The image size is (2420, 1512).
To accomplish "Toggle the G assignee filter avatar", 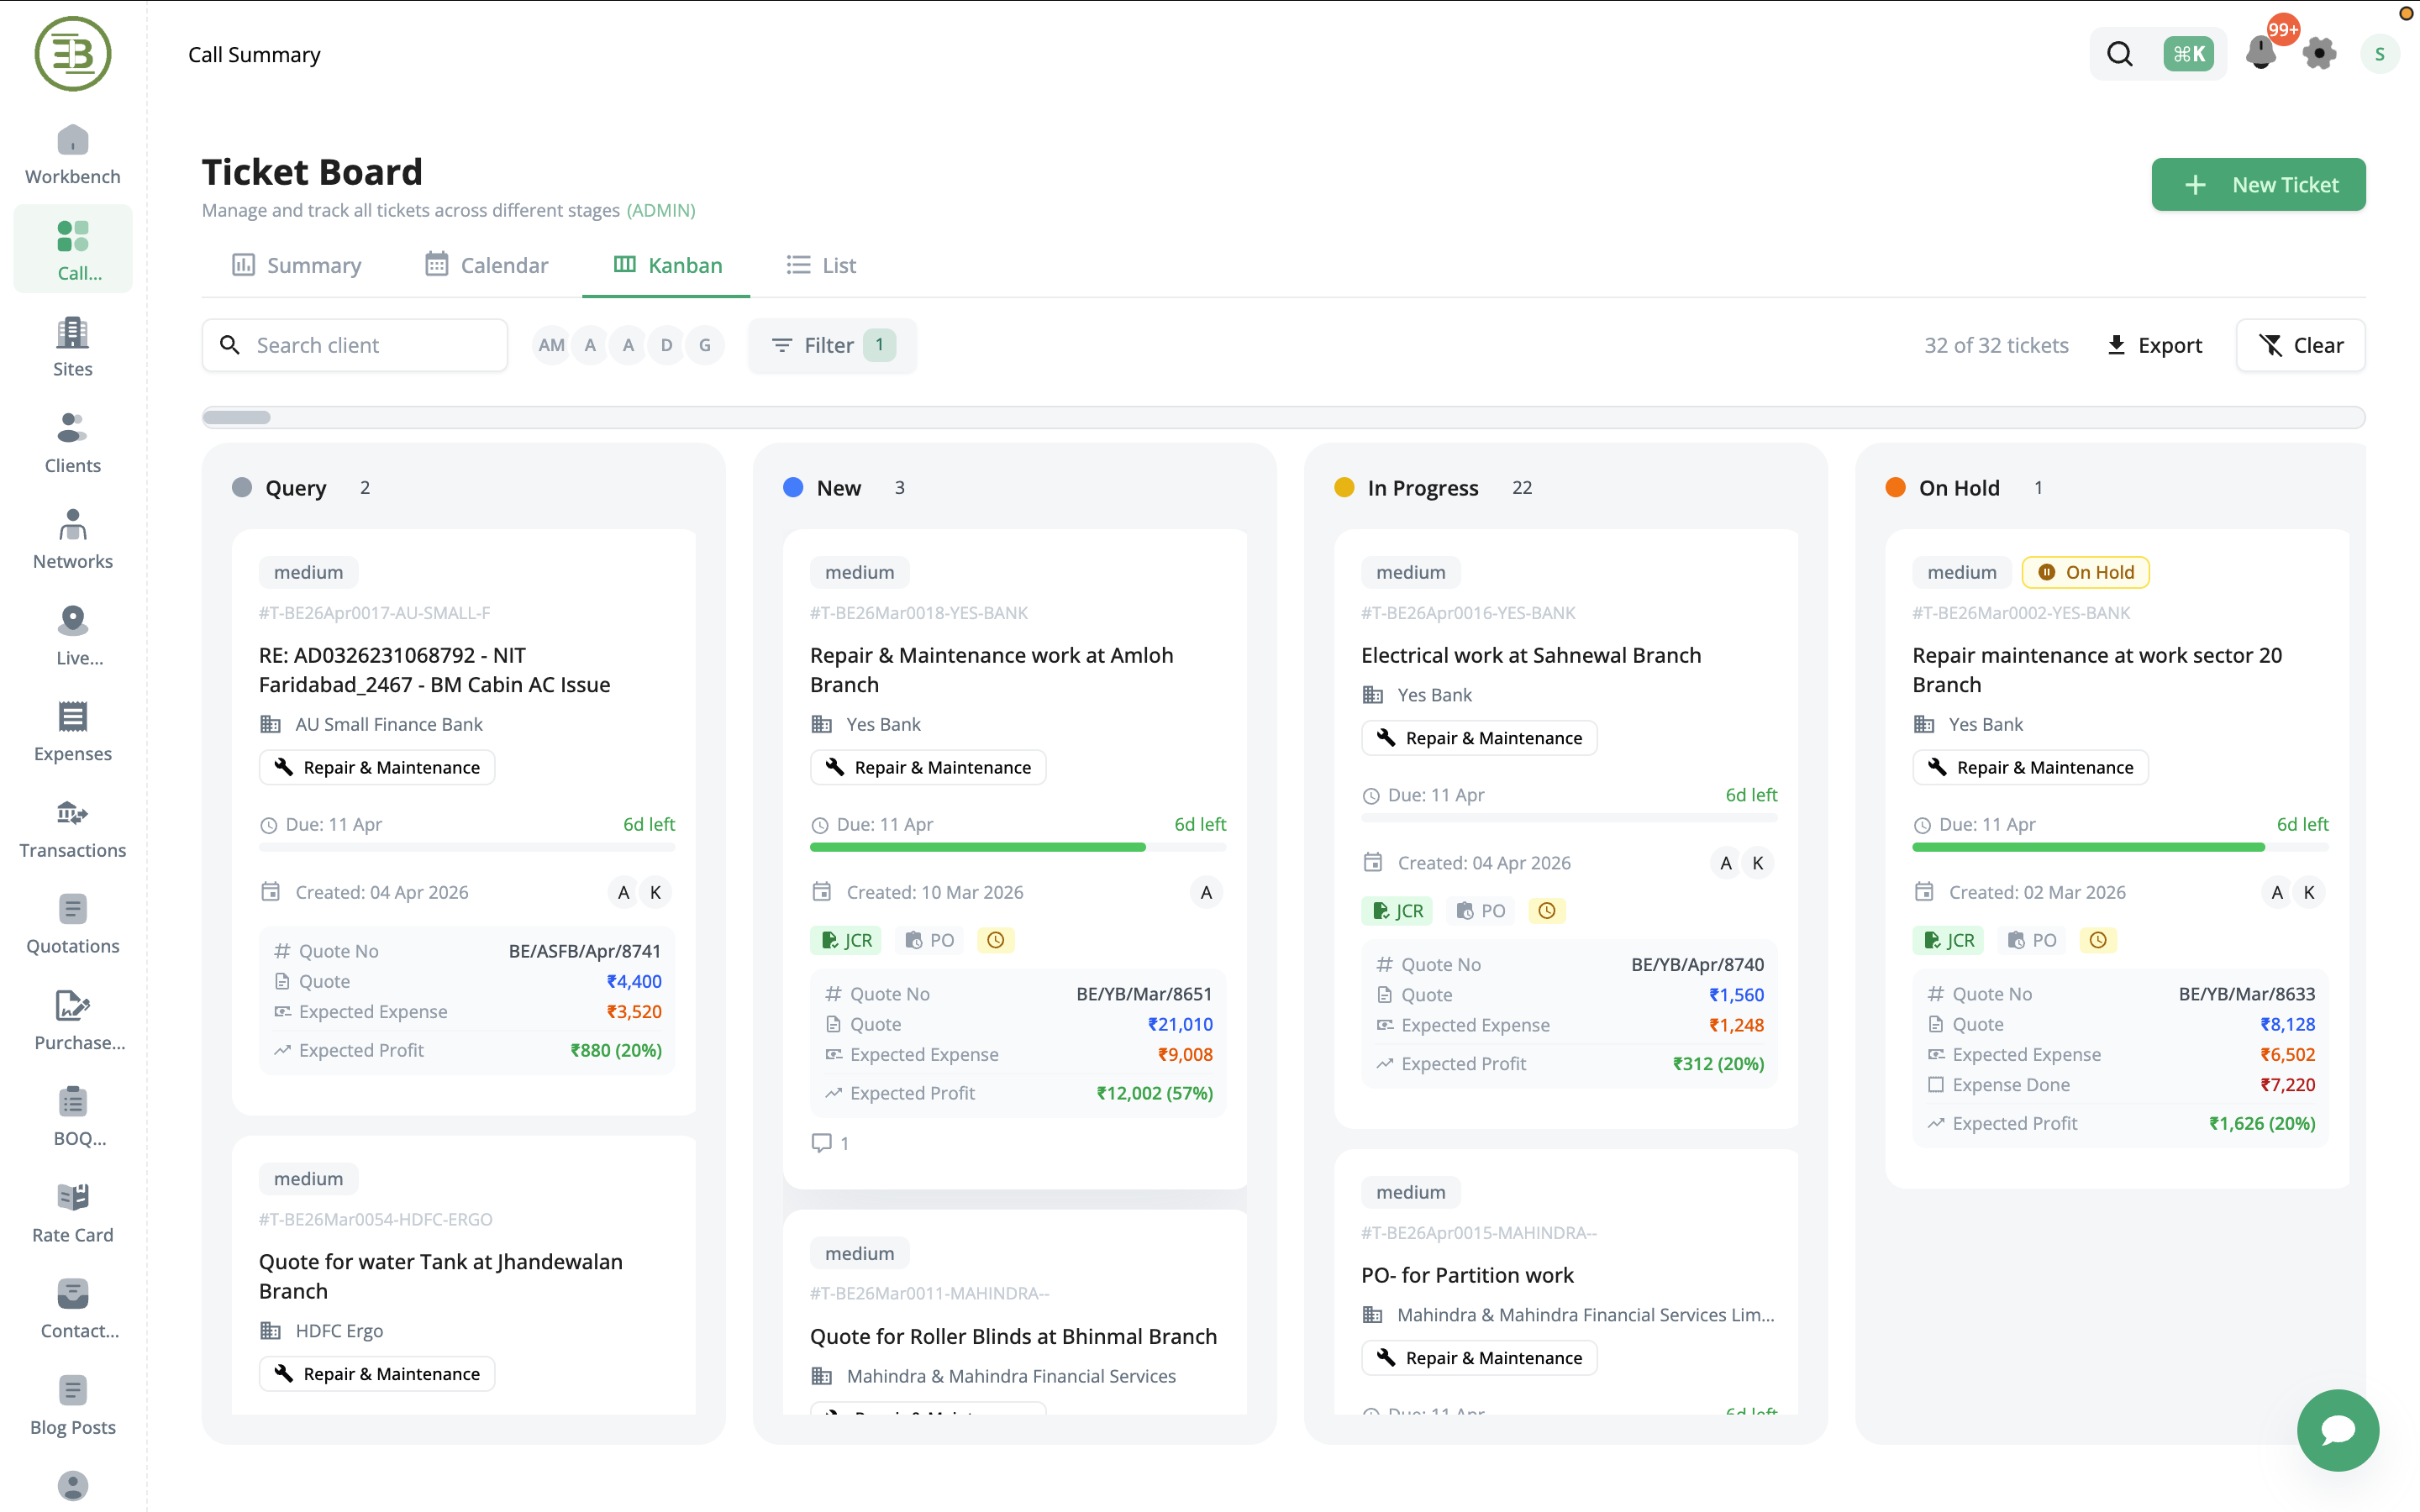I will click(705, 345).
